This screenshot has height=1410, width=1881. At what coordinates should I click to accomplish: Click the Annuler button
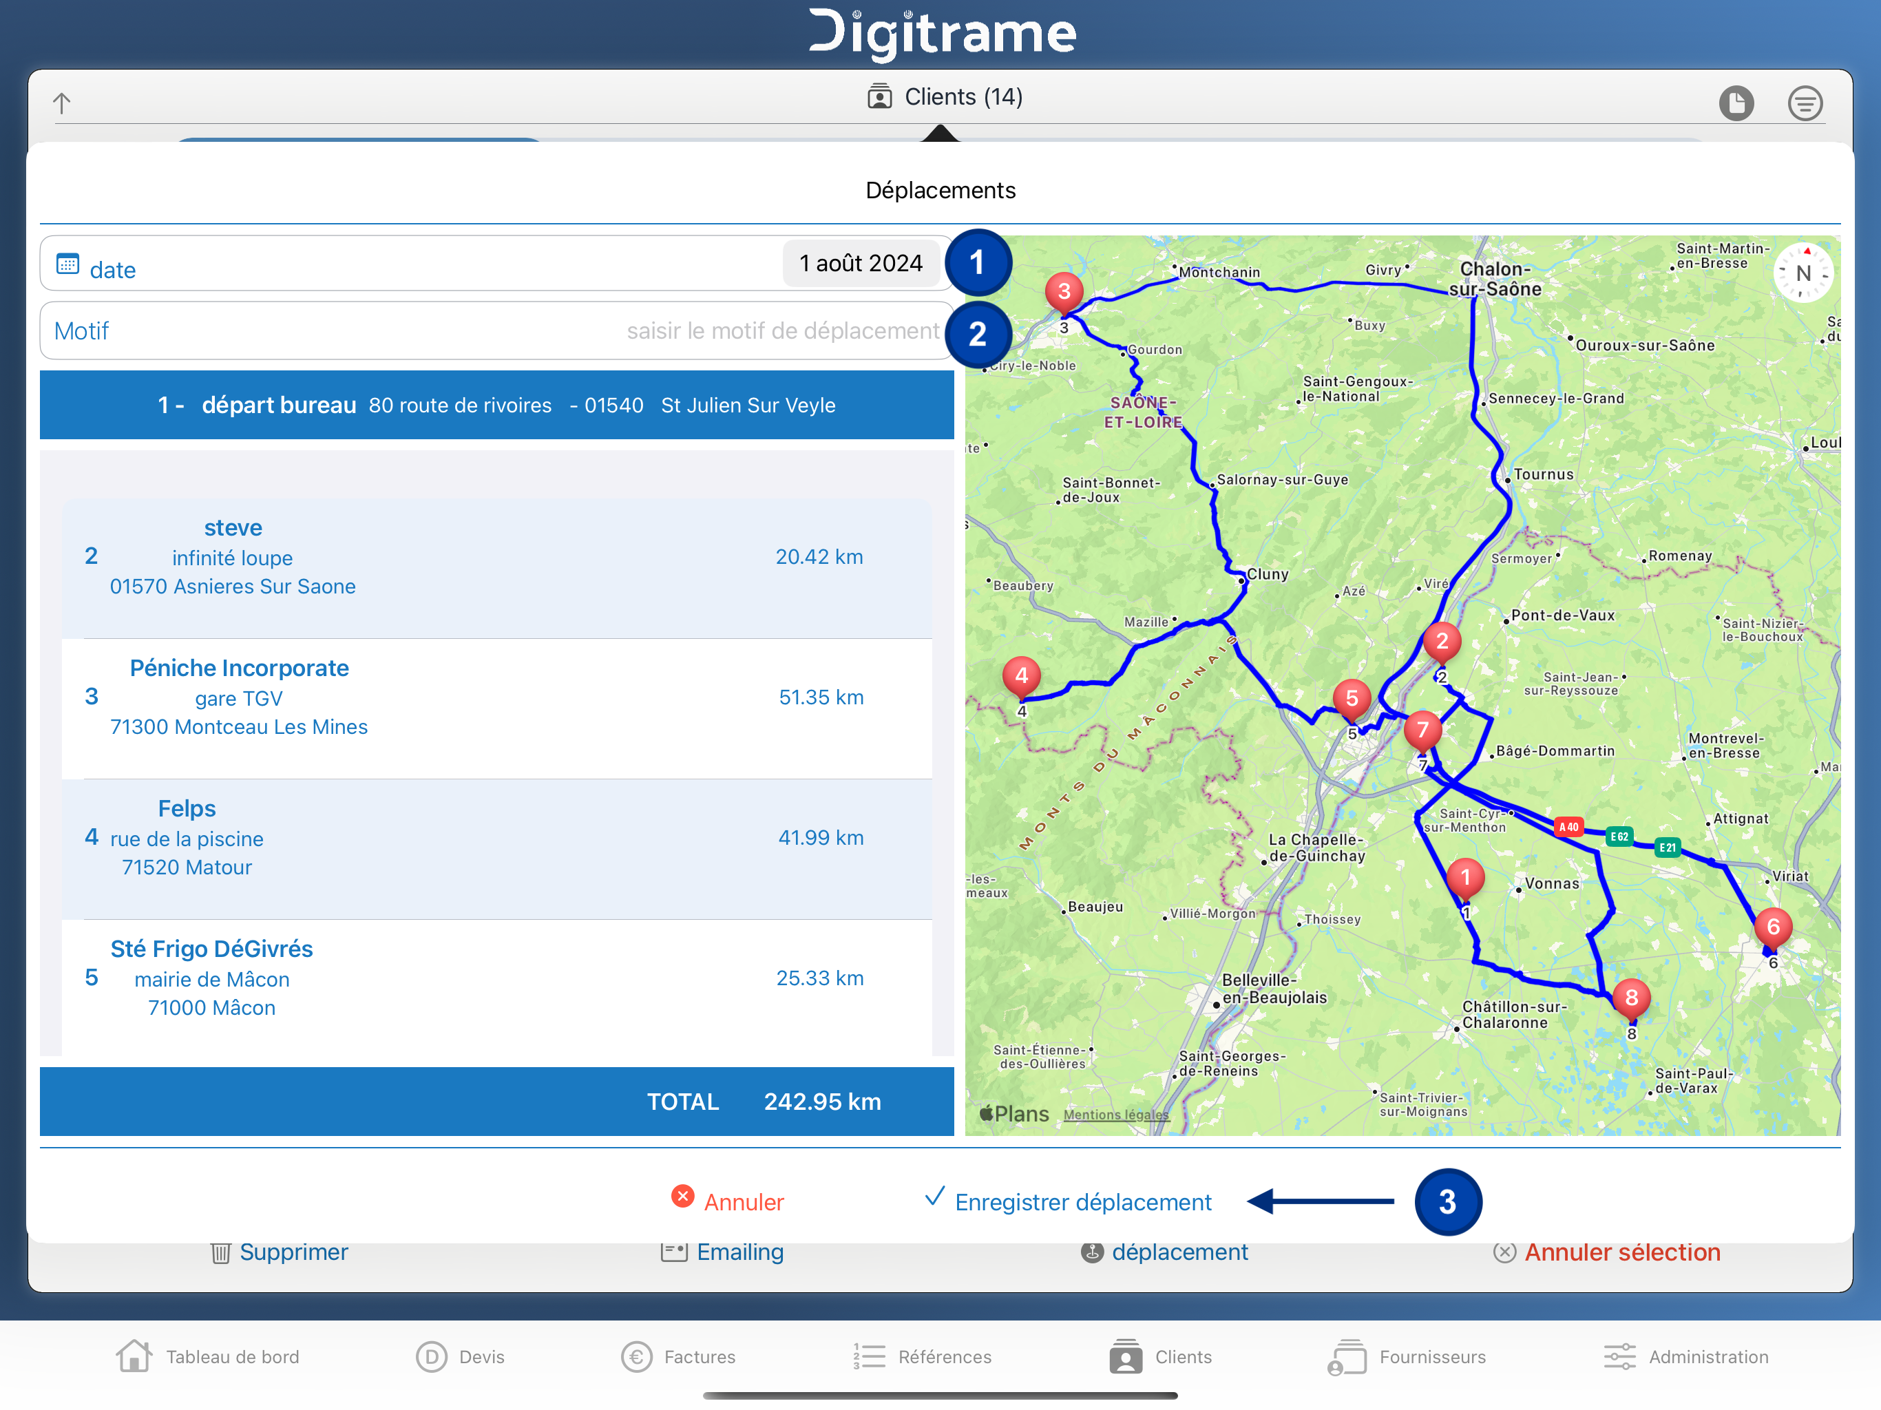[728, 1201]
